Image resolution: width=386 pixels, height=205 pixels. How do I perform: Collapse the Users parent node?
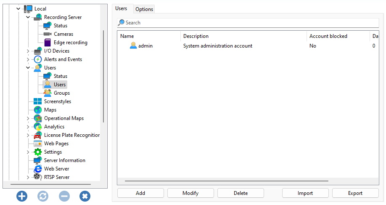(28, 67)
